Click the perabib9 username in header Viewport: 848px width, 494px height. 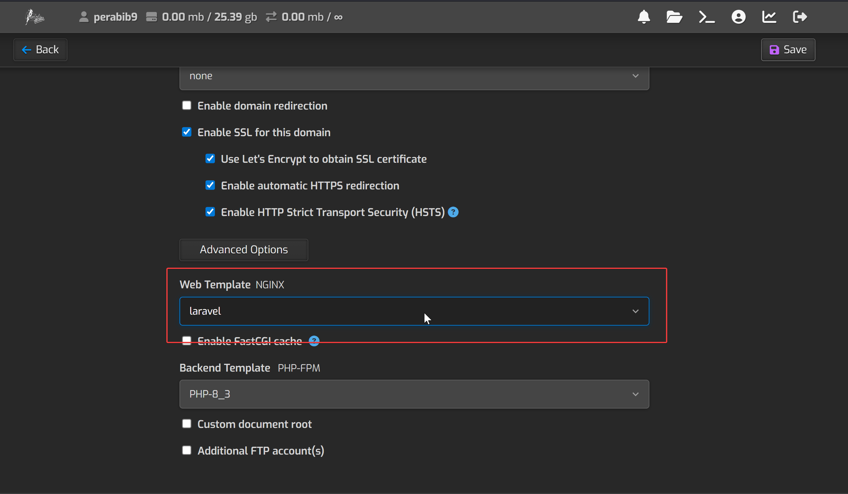coord(115,17)
